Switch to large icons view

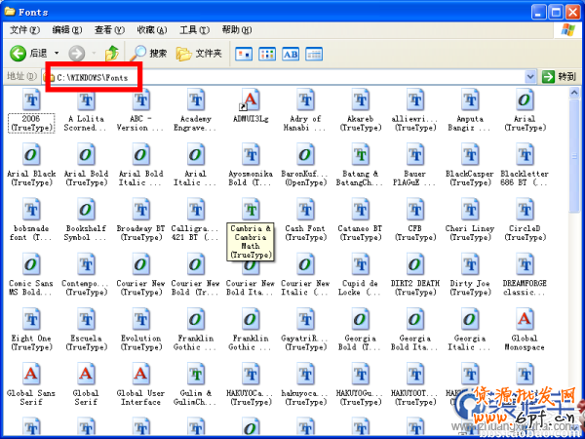[x=244, y=54]
